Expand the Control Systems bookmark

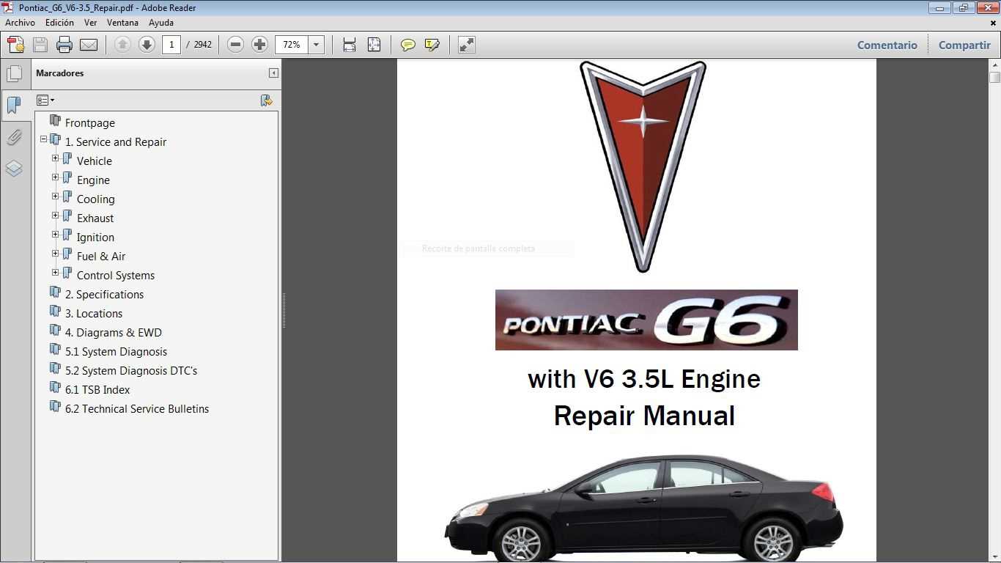[55, 272]
